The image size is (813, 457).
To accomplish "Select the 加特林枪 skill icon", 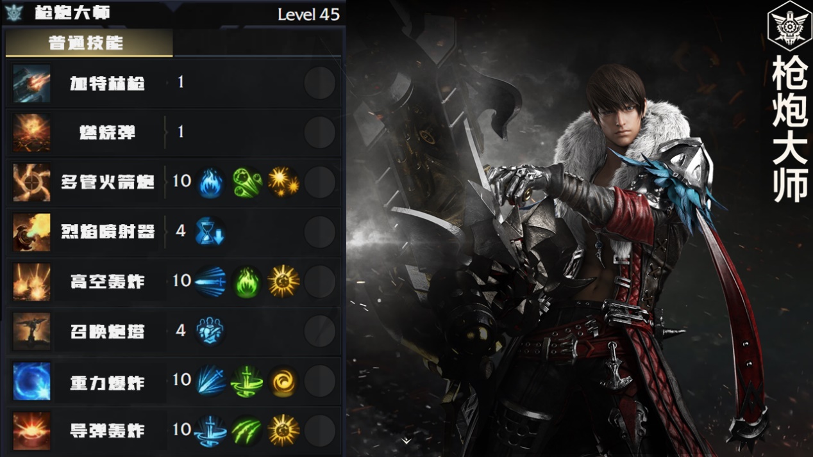I will pyautogui.click(x=31, y=83).
